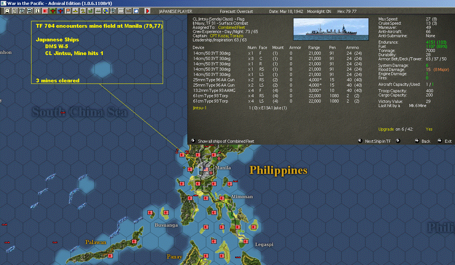Click the 'Range' column header
Screen dimensions: 455x265
[x=314, y=47]
